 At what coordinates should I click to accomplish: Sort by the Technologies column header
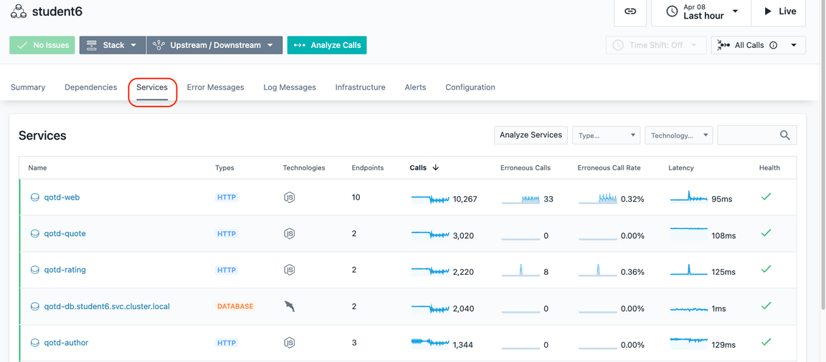click(x=304, y=168)
